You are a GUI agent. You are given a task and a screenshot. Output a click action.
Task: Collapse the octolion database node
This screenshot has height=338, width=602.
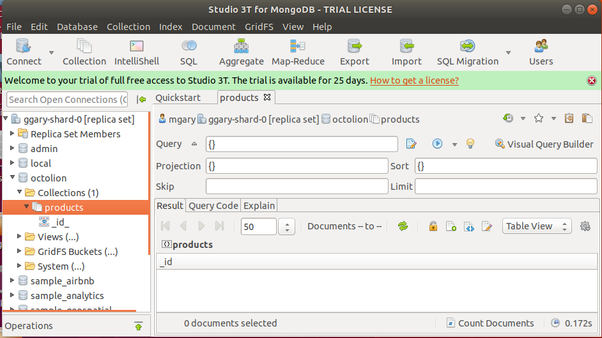point(12,177)
